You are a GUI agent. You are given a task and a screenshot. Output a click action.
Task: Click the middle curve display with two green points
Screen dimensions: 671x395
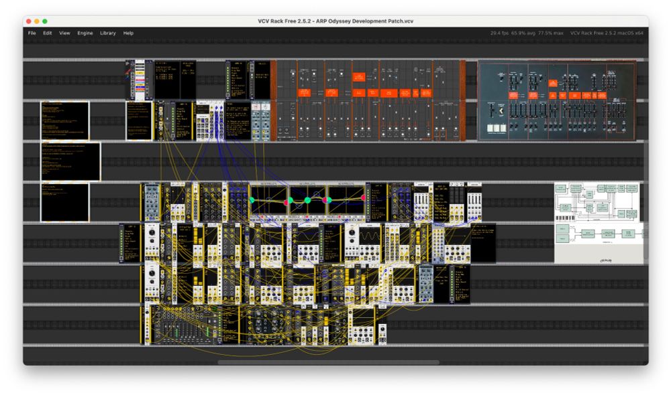click(307, 200)
